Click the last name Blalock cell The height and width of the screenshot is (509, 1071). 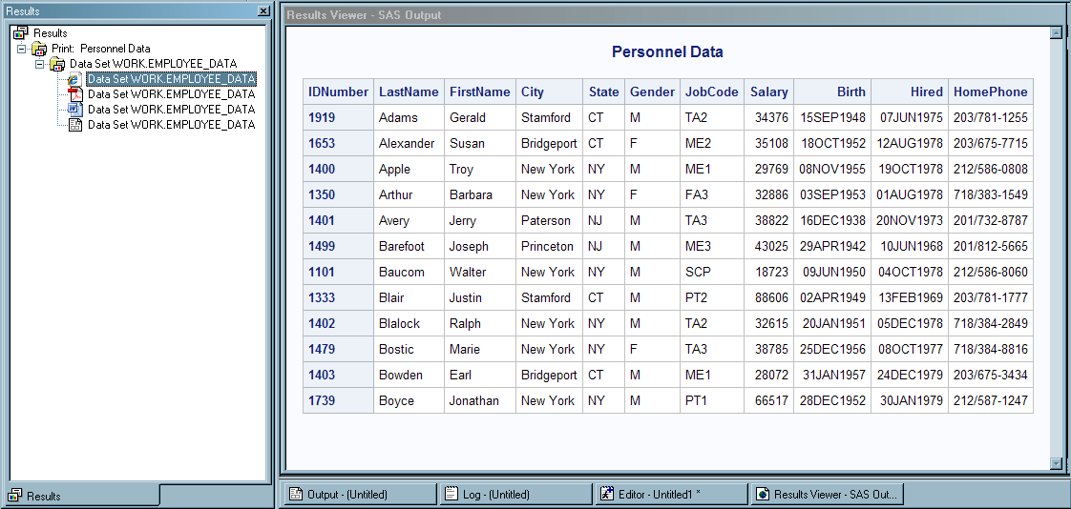click(409, 323)
